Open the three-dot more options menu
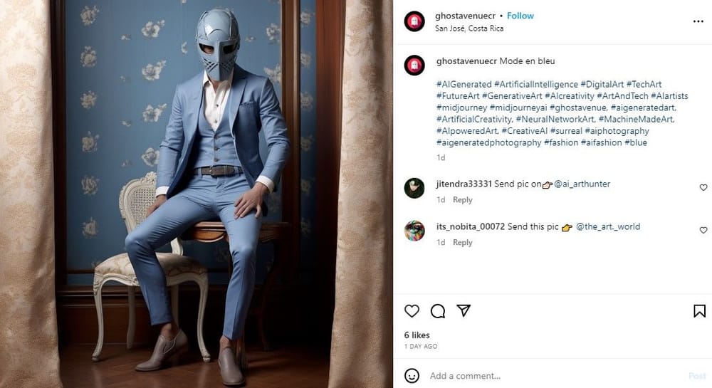Viewport: 712px width, 388px height. point(698,21)
